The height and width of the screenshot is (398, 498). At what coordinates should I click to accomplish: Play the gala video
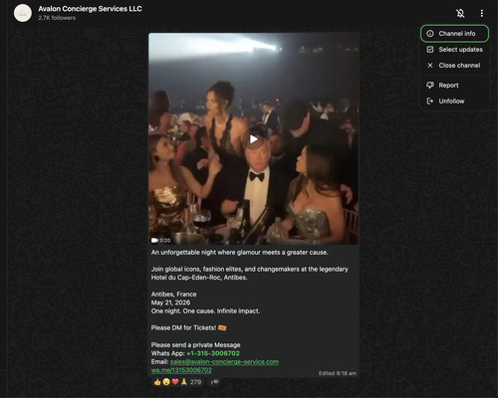[254, 139]
